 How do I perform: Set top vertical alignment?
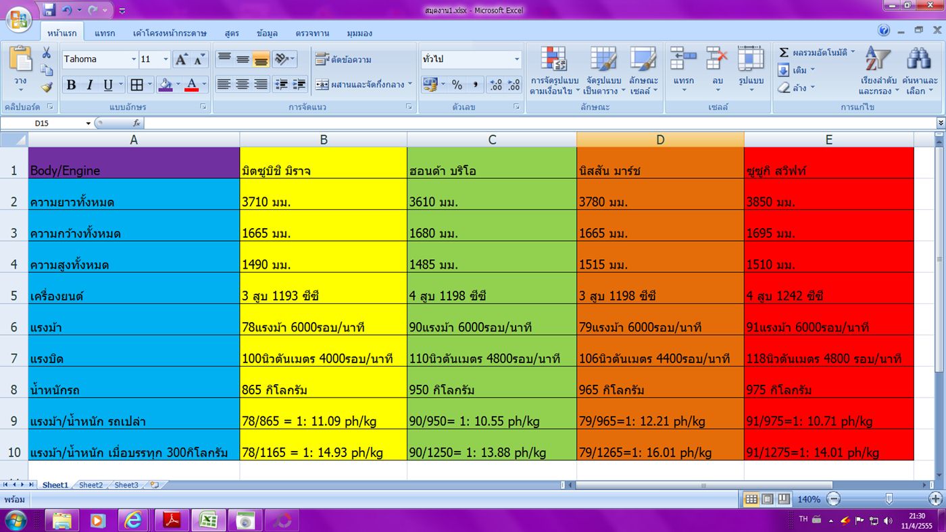(224, 59)
